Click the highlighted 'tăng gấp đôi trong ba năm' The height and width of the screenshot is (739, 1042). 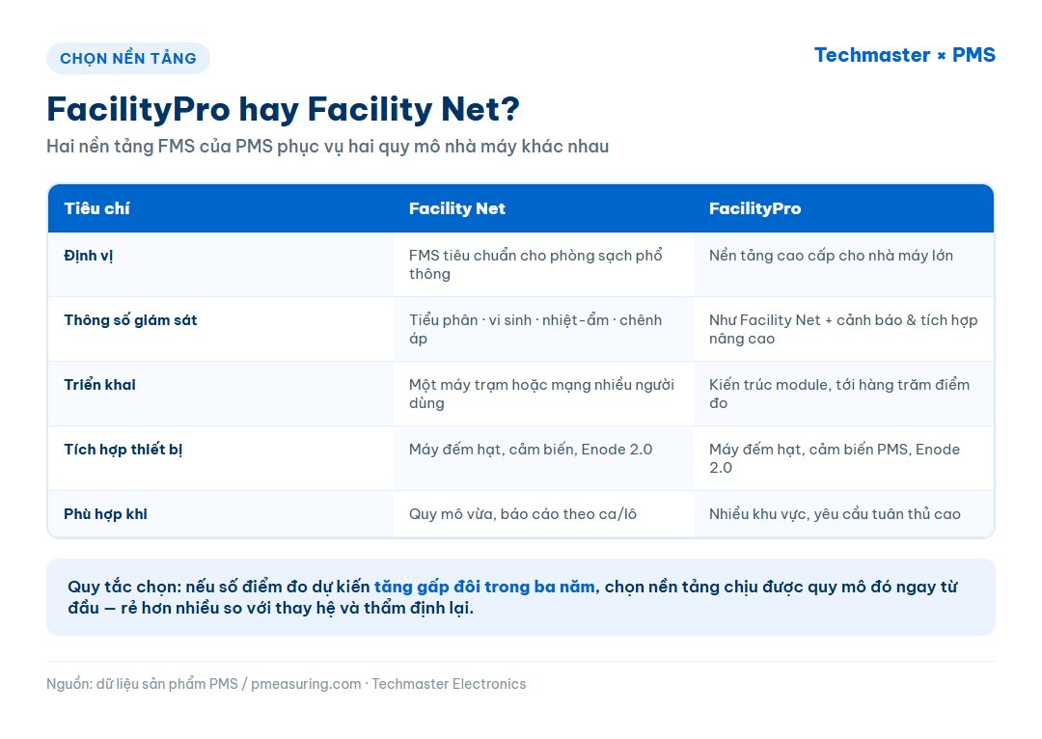tap(484, 587)
